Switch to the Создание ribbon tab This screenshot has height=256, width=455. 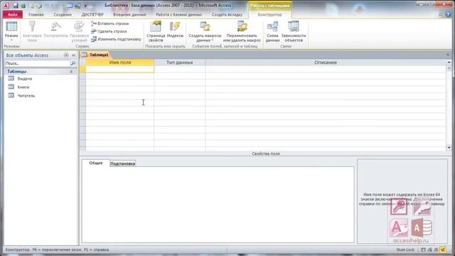(x=63, y=14)
